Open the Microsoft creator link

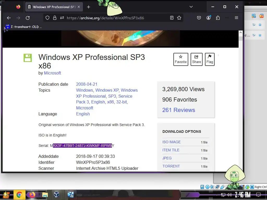(52, 73)
